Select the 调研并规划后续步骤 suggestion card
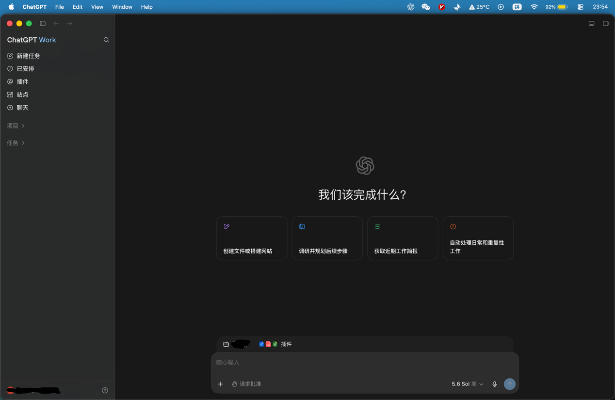The height and width of the screenshot is (400, 615). click(327, 238)
